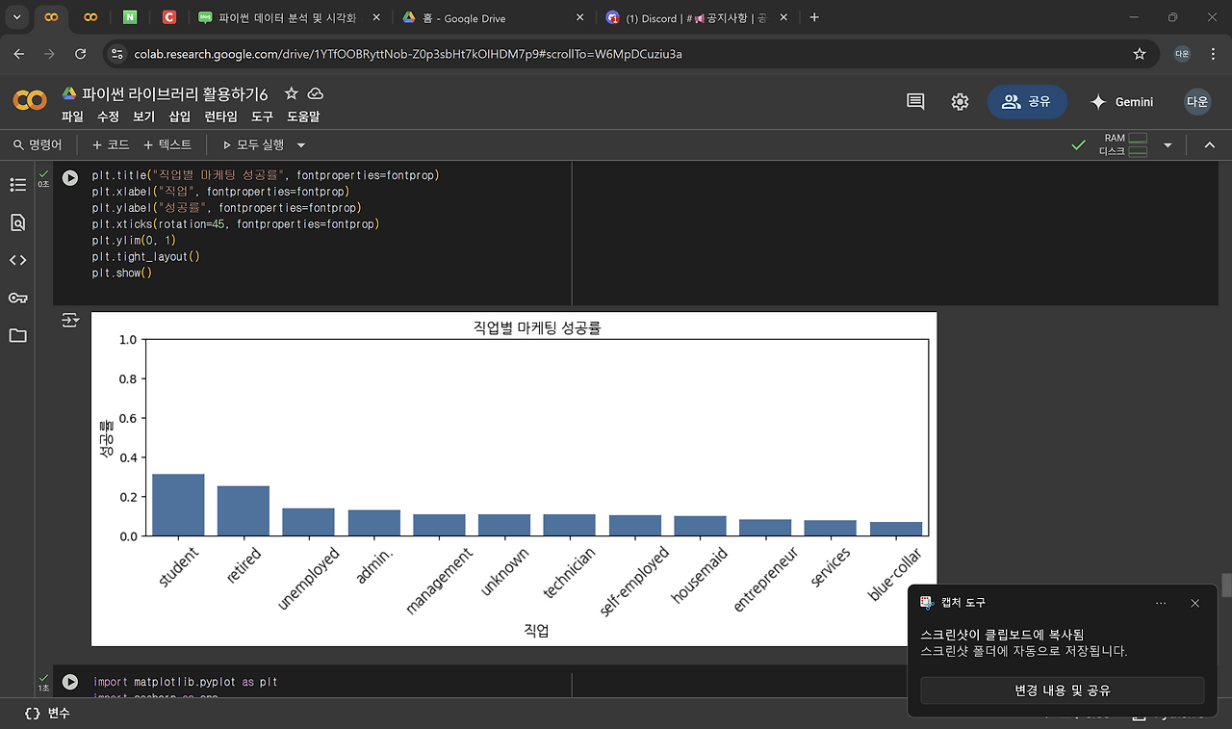
Task: Open the Secrets panel with the key icon
Action: point(17,298)
